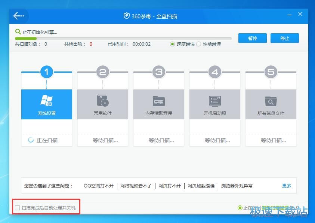315x223 pixels.
Task: Click the all disk files folder icon
Action: pos(271,101)
